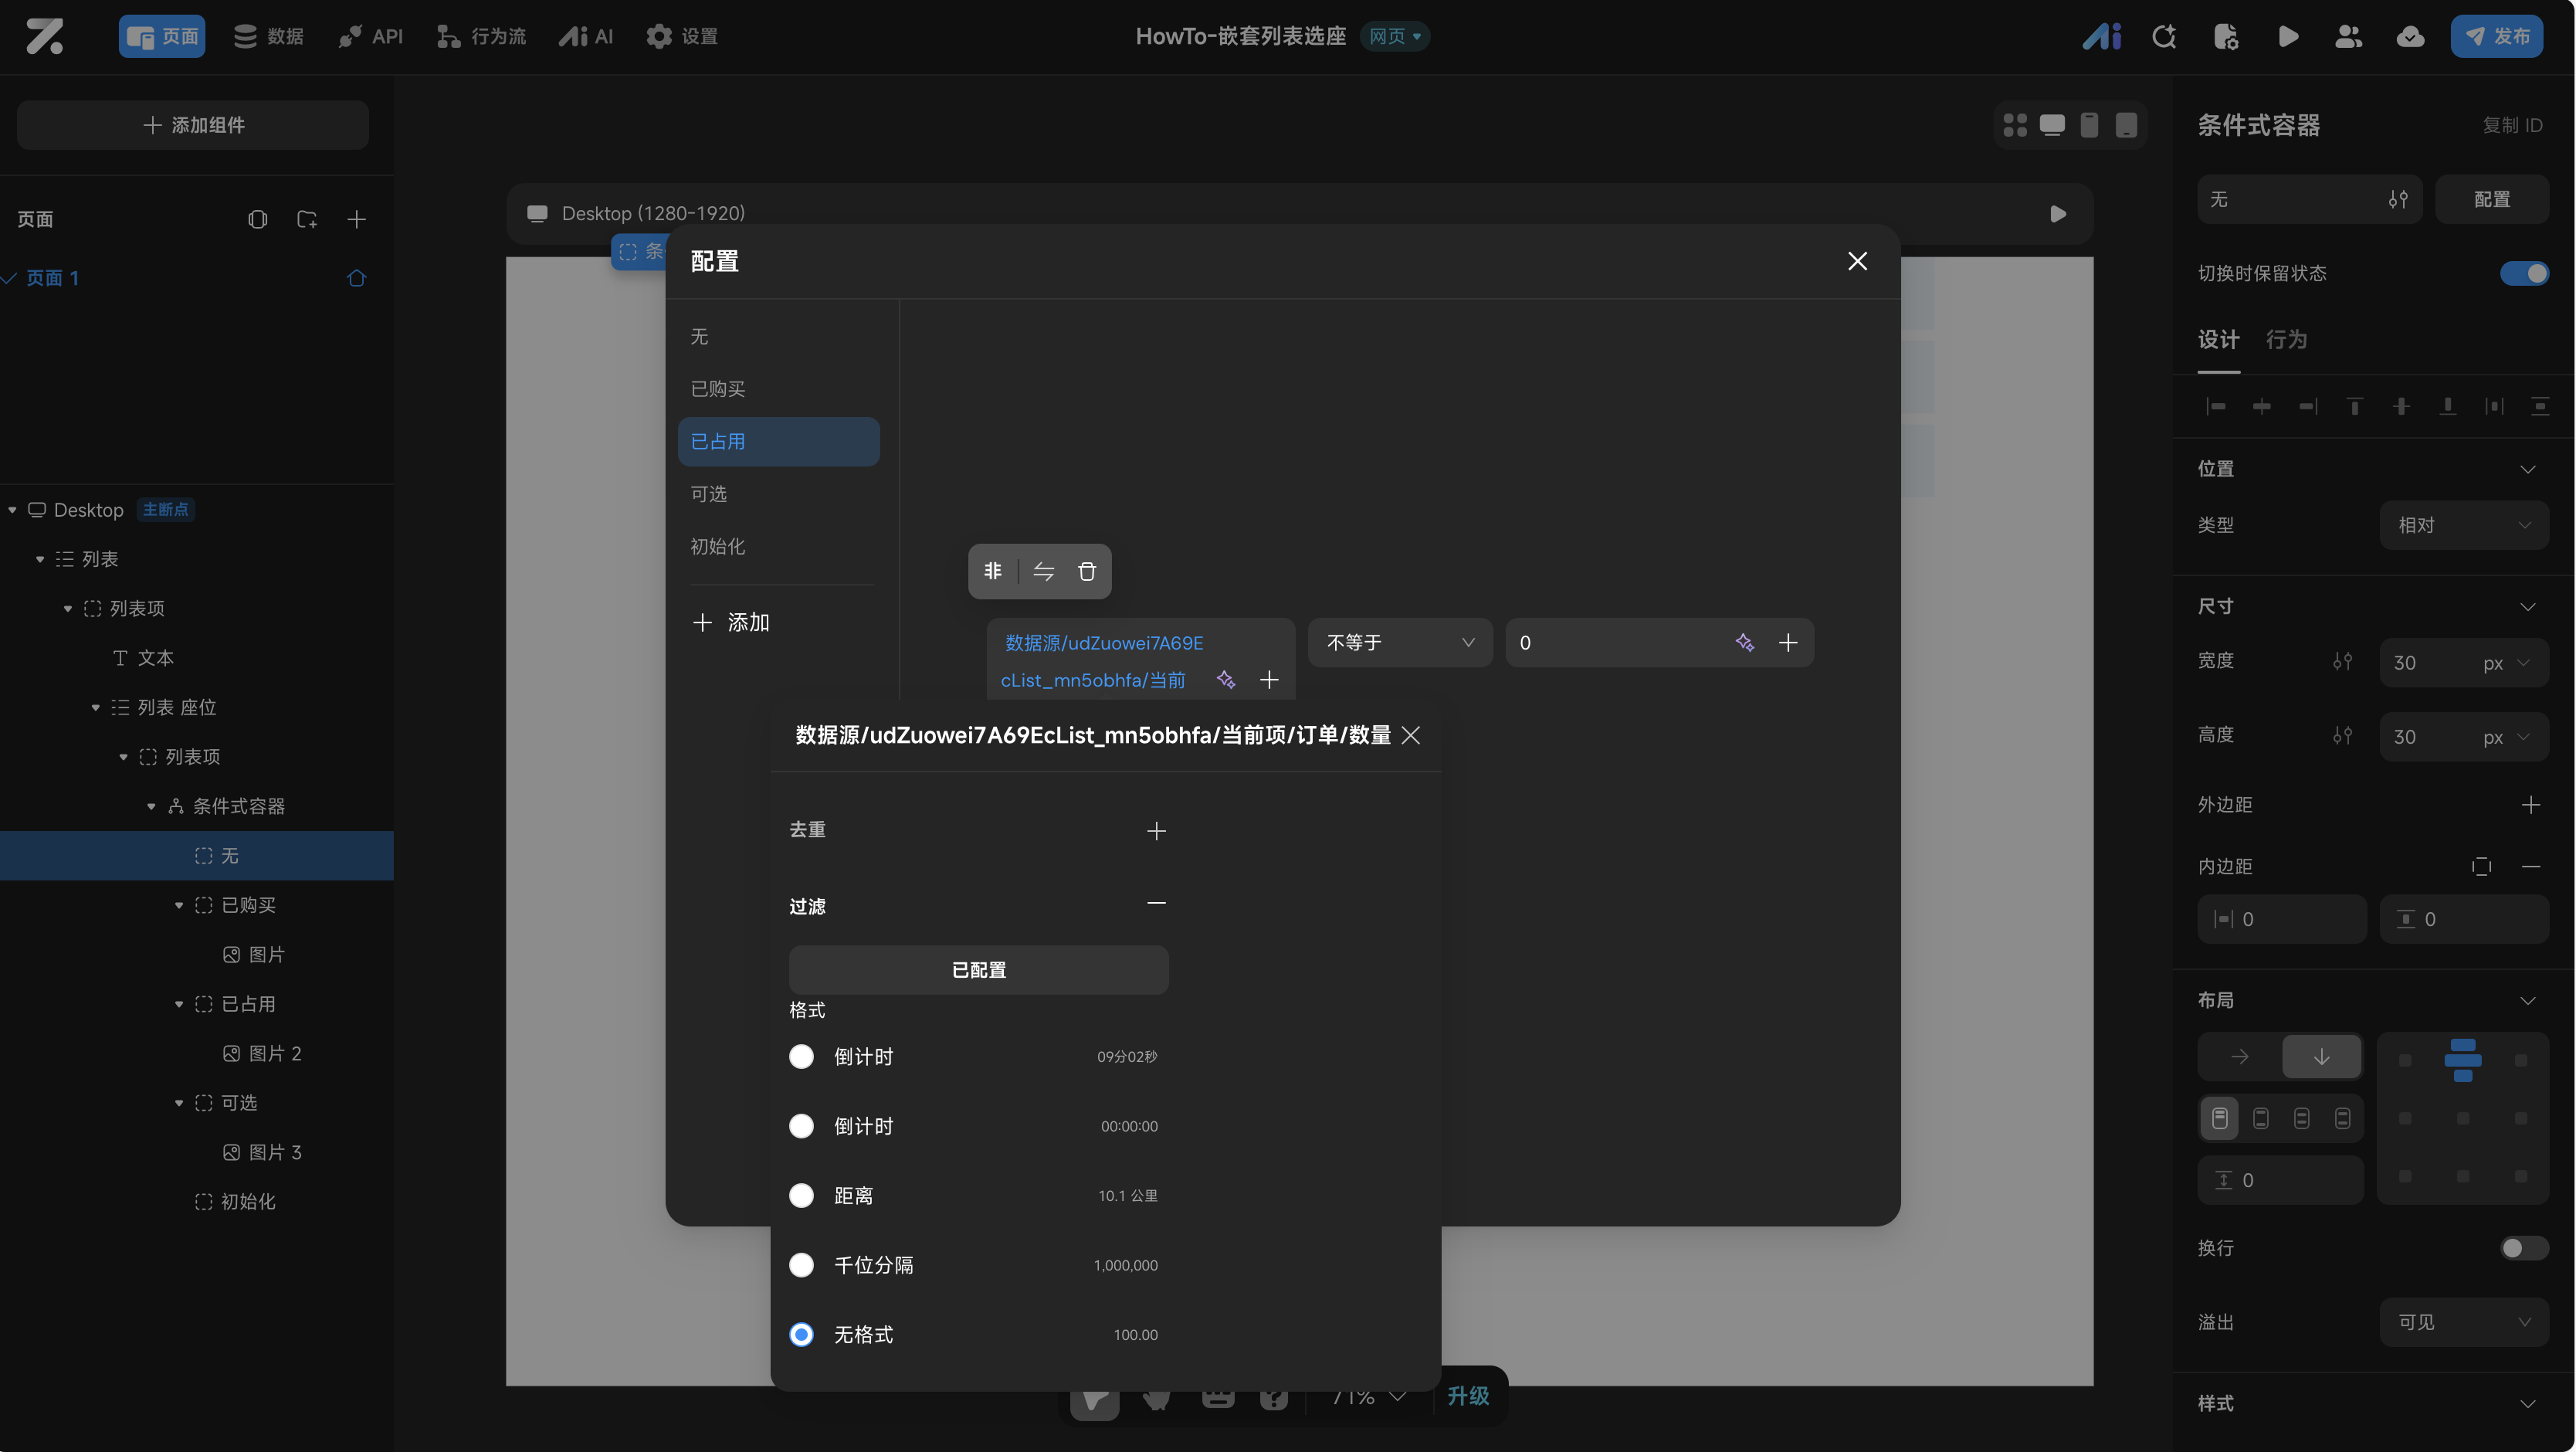Click the 已配置 filter button
The height and width of the screenshot is (1452, 2576).
[978, 970]
